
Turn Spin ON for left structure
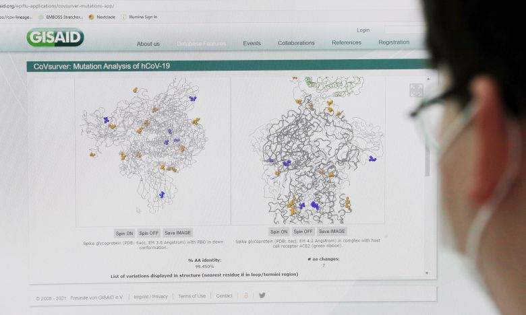(x=124, y=233)
